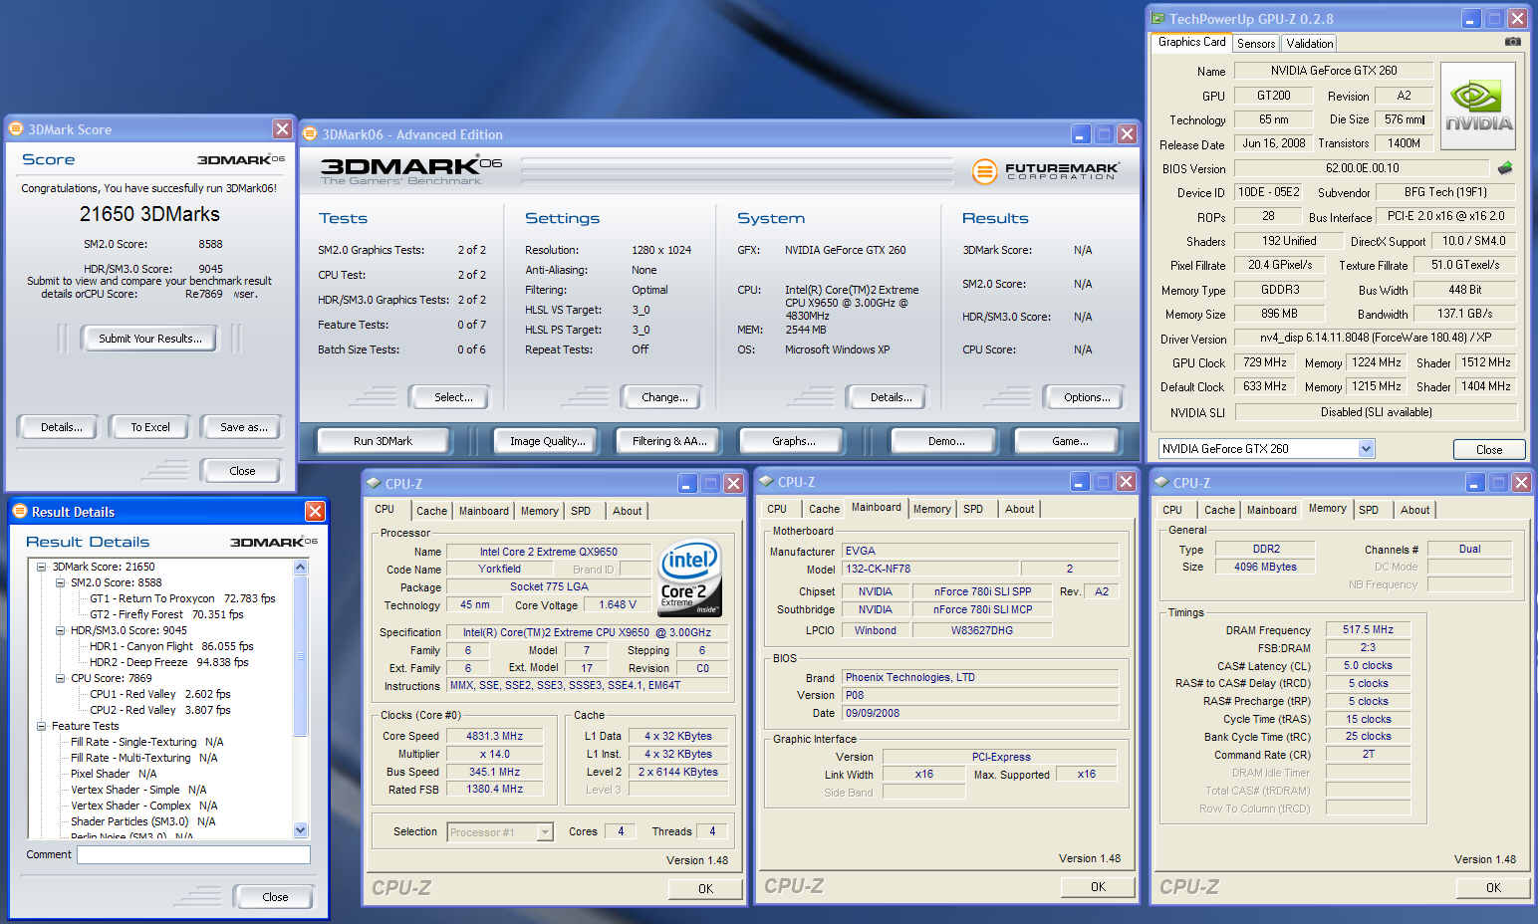Click the 3DMark06 Advanced Edition title bar icon
The width and height of the screenshot is (1538, 924).
tap(310, 133)
